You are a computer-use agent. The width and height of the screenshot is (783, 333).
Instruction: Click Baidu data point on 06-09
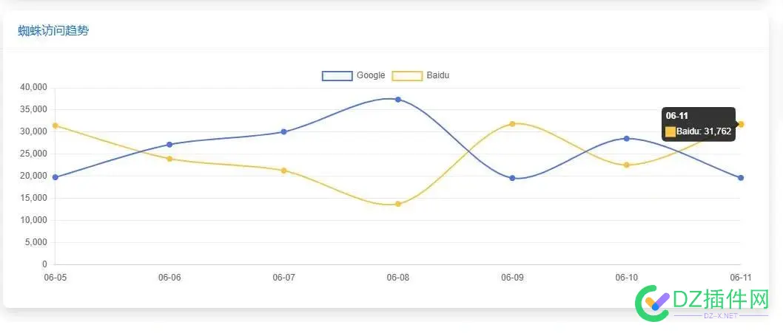tap(512, 124)
